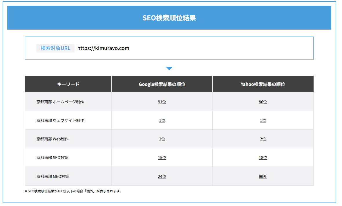342x206 pixels.
Task: Open the 2位 Yahoo link for 京都南部 Web制作
Action: [x=263, y=139]
